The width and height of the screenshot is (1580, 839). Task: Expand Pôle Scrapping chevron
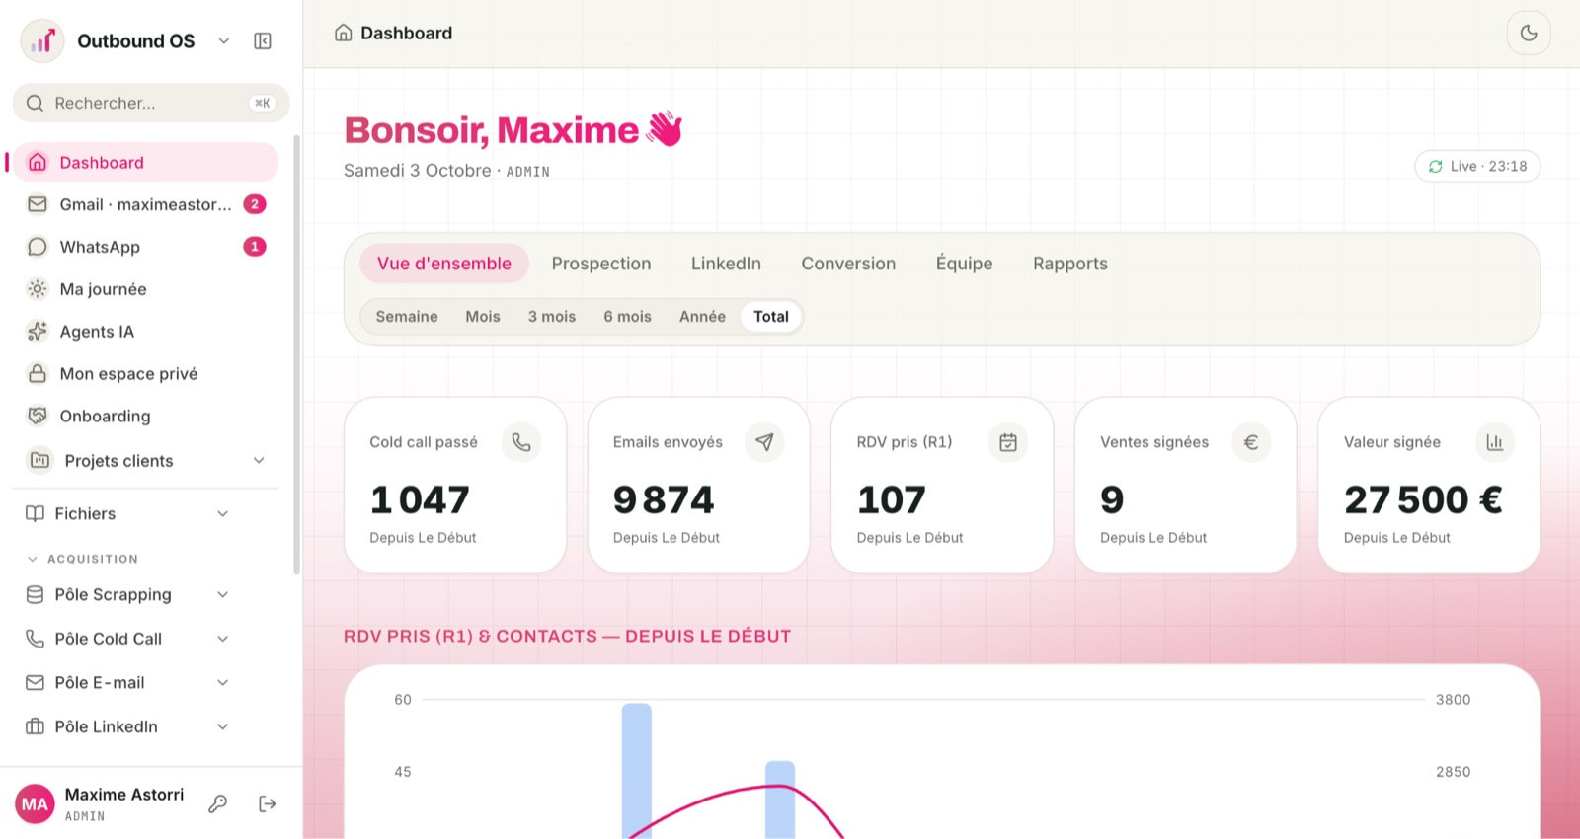[x=223, y=595]
